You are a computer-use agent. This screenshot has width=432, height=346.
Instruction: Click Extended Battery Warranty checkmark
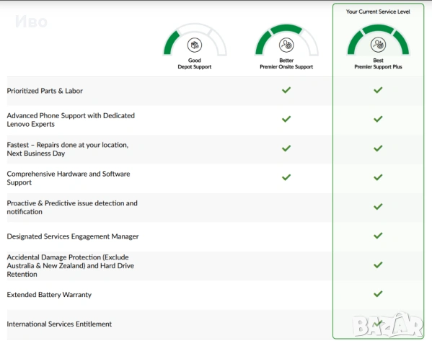378,294
